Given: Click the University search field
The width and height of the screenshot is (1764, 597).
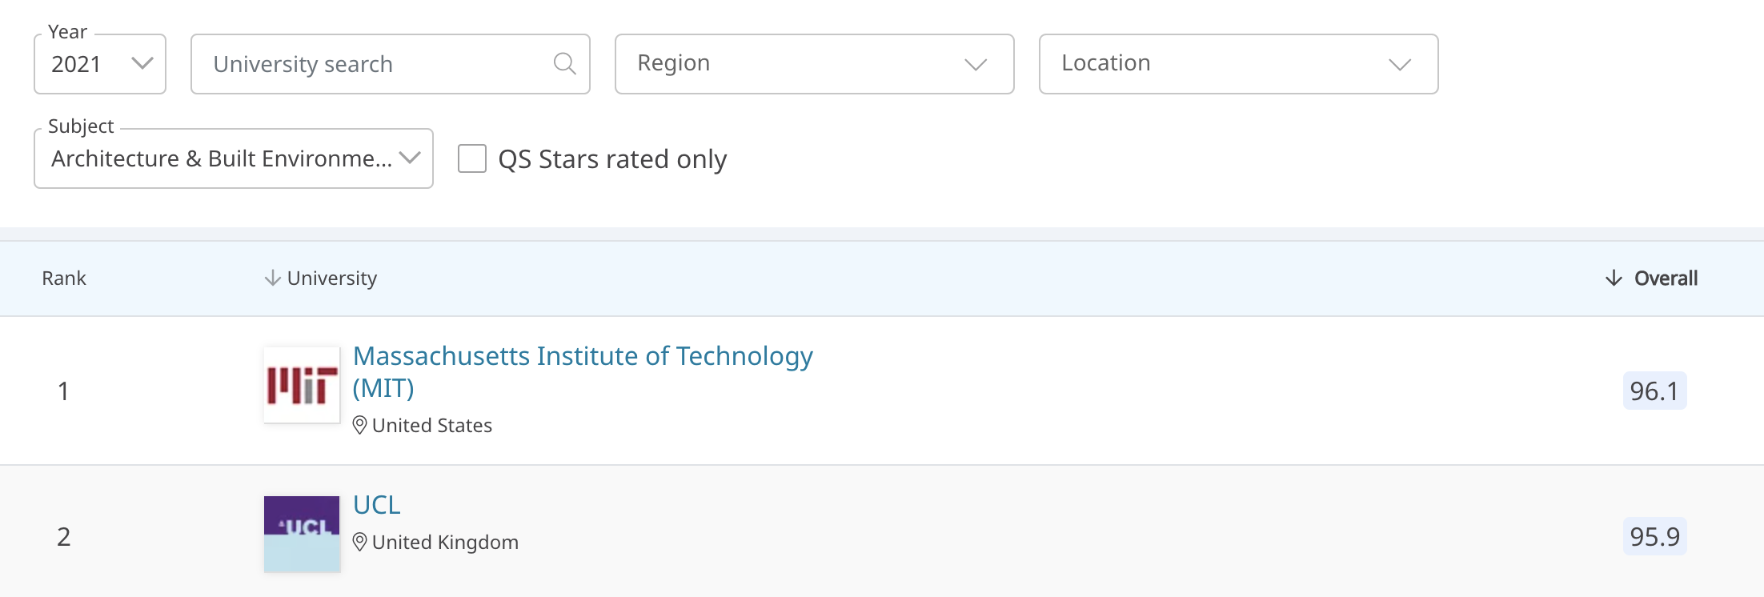Looking at the screenshot, I should (376, 64).
